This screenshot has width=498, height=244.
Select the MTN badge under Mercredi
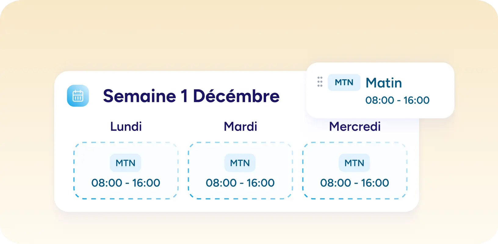pyautogui.click(x=354, y=163)
